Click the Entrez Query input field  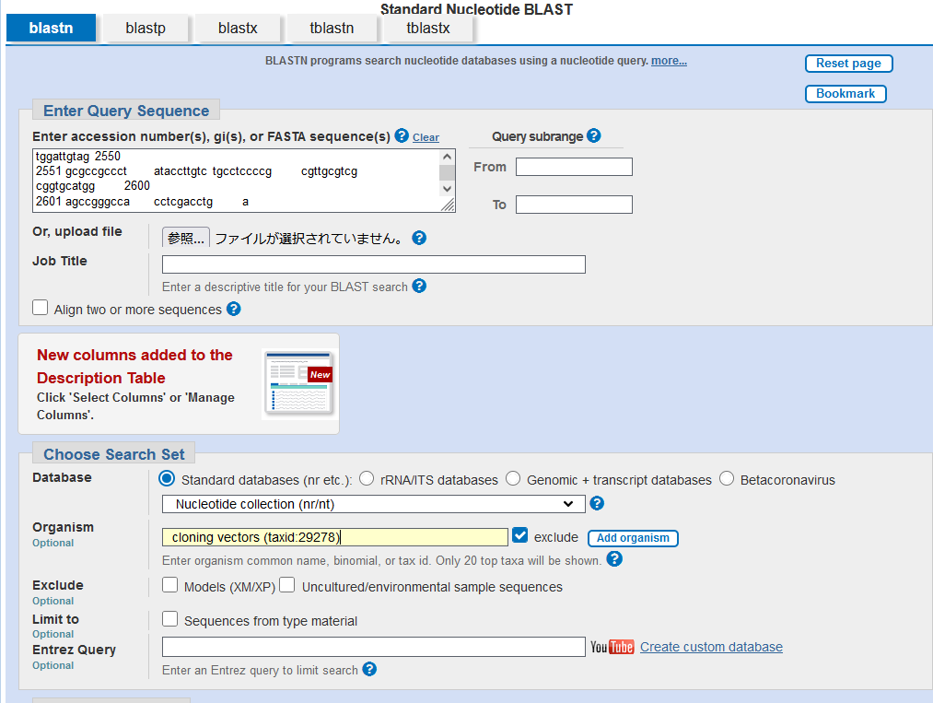(x=374, y=647)
